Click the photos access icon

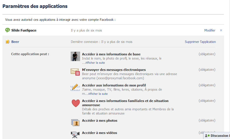[75, 123]
